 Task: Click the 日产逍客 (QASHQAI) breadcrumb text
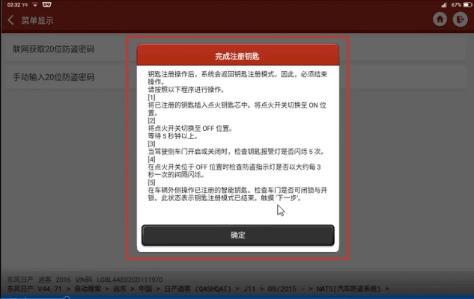(x=198, y=289)
